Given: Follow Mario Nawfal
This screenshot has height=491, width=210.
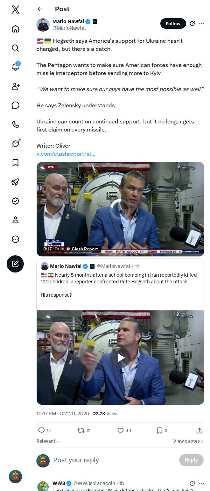Looking at the screenshot, I should [173, 23].
